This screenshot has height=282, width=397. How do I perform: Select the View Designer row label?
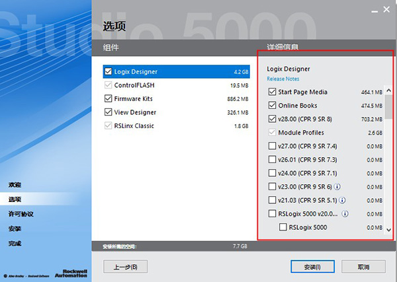pos(135,112)
